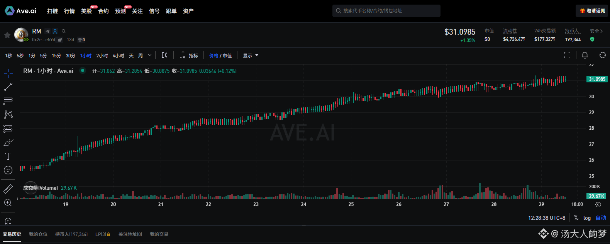Screen dimensions: 610x244
Task: Expand the 安全 security details chevron
Action: pos(602,31)
